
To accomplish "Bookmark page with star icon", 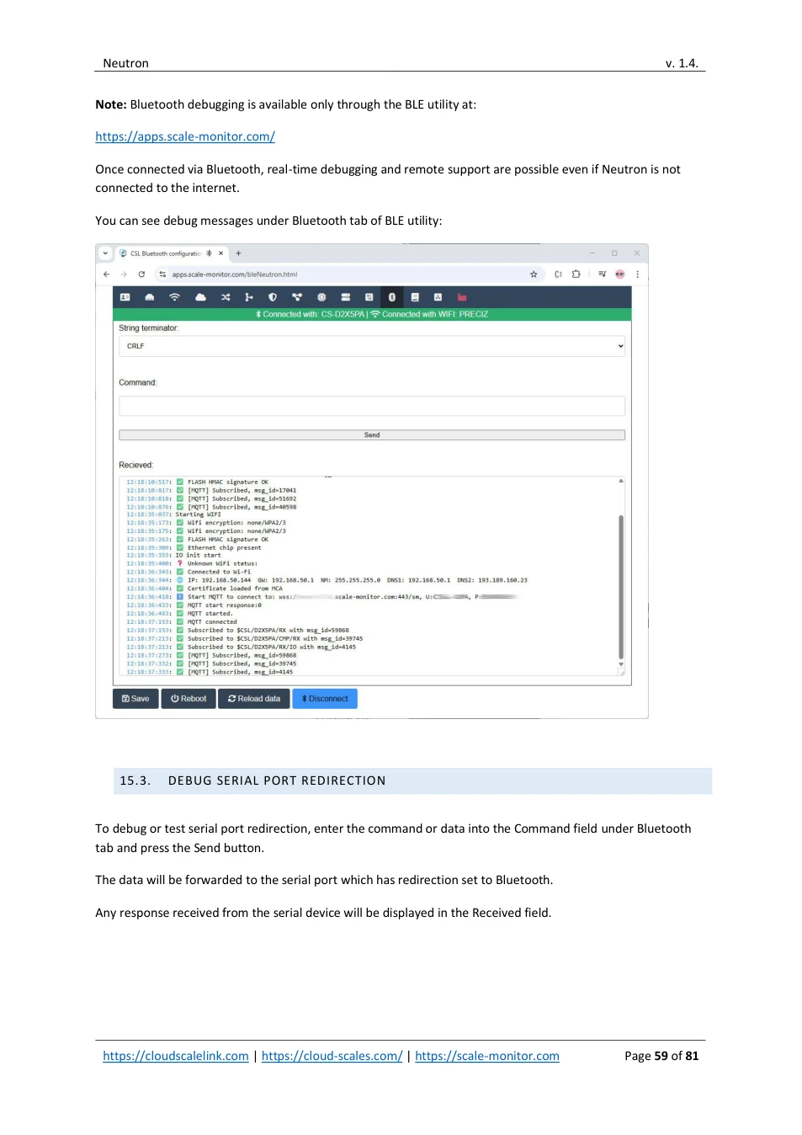I will click(534, 274).
